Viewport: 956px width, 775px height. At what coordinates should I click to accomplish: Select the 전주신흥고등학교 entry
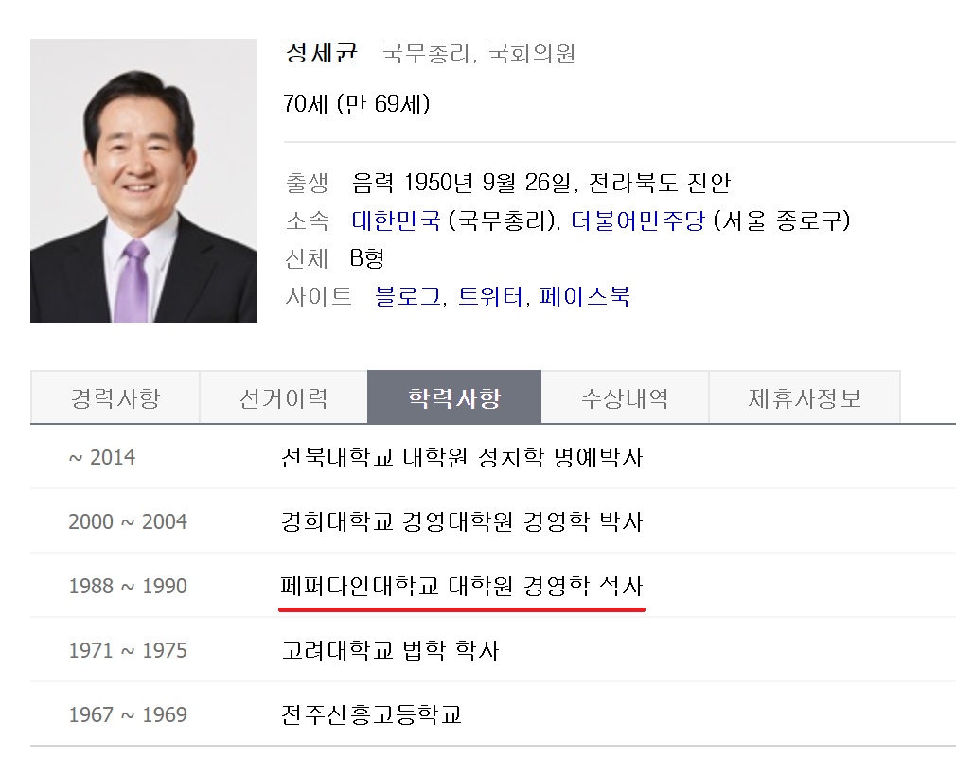pos(371,713)
